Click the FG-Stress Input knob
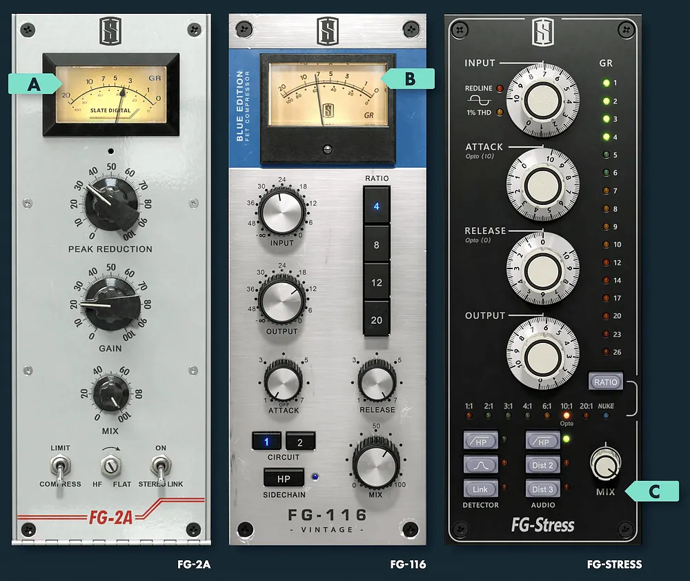 point(543,100)
